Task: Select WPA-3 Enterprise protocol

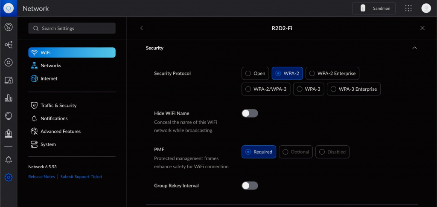Action: (x=354, y=89)
